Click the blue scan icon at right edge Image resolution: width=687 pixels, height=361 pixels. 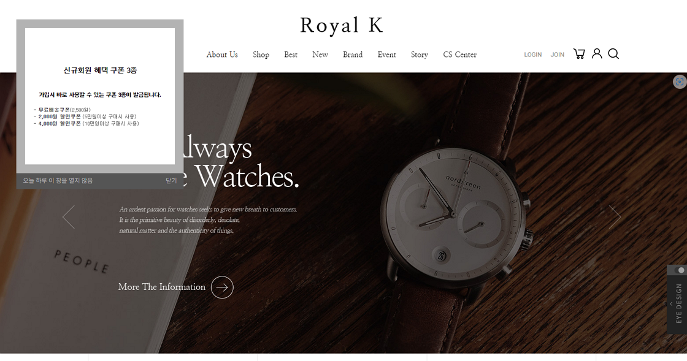coord(680,82)
